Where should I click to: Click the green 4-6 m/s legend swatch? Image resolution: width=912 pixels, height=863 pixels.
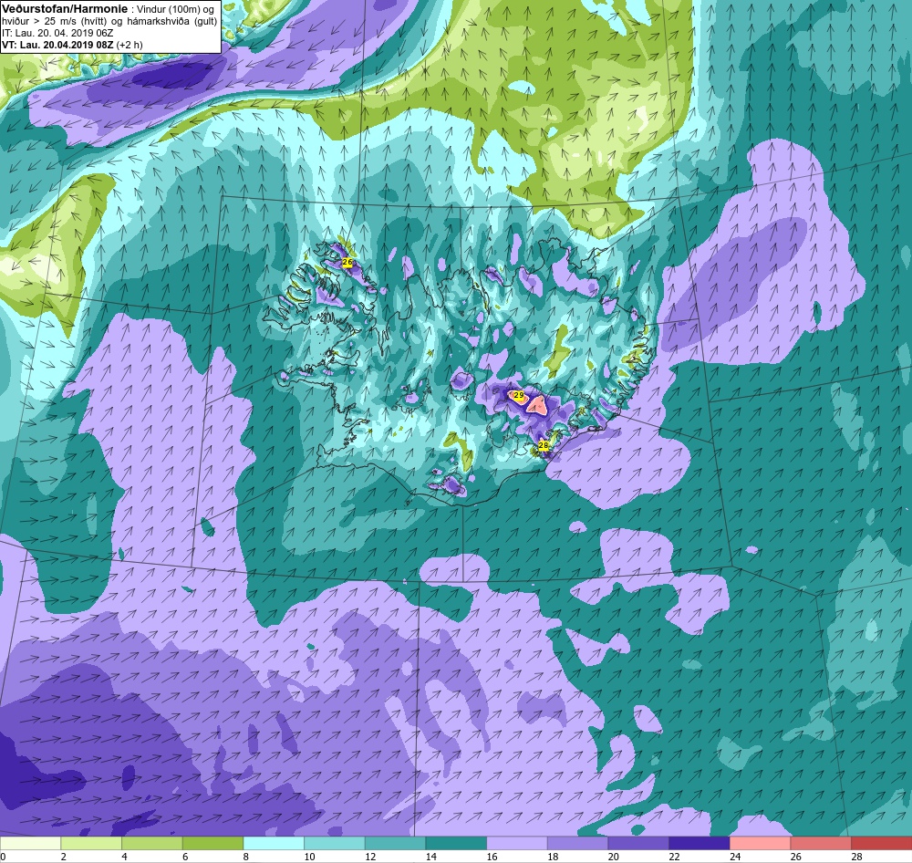coord(151,843)
